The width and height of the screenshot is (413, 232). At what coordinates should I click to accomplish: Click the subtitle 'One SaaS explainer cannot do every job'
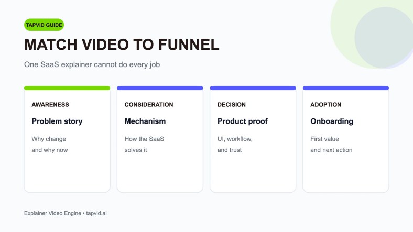(x=92, y=64)
